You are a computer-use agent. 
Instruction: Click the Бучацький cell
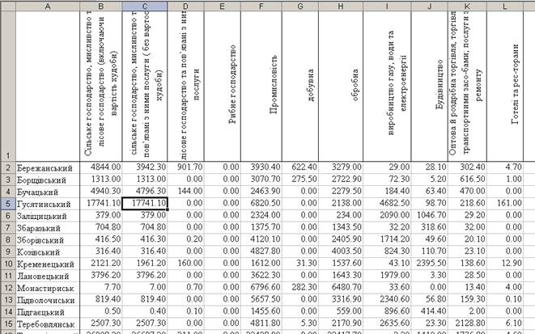[48, 192]
